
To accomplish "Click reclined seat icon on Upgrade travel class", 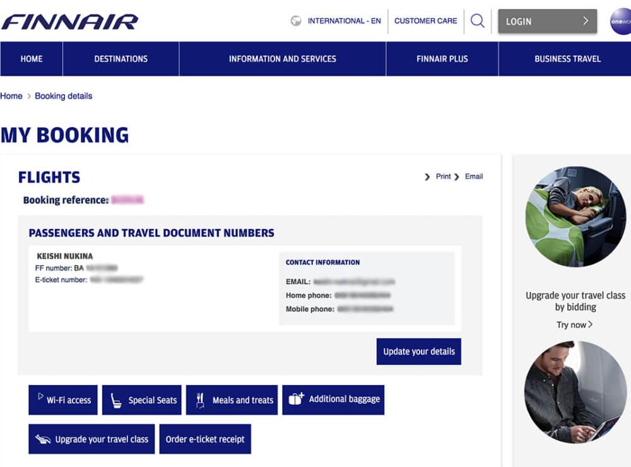I will click(x=43, y=439).
